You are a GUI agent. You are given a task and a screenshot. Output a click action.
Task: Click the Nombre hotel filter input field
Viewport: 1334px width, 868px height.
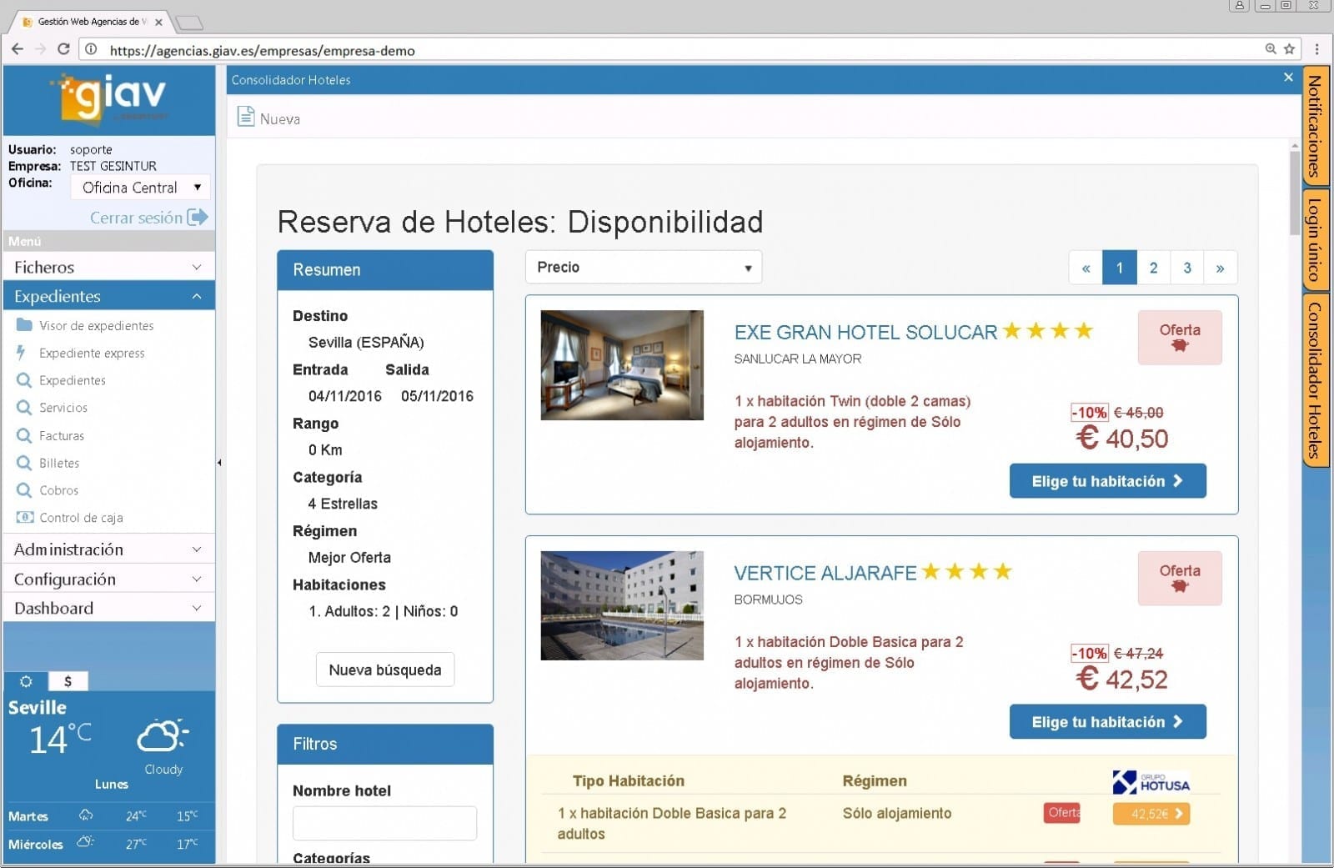(384, 823)
